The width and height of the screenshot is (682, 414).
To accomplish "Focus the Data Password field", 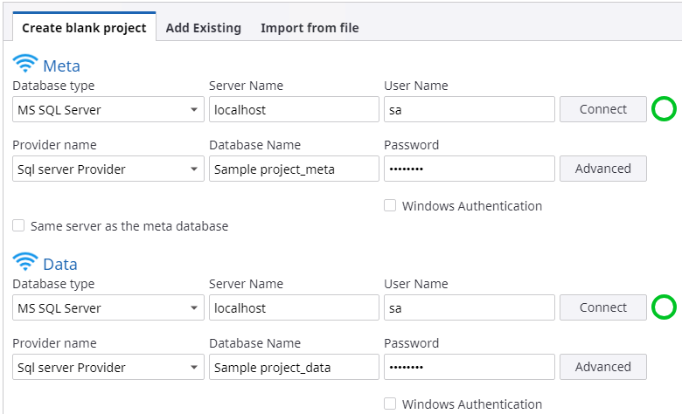I will click(470, 367).
